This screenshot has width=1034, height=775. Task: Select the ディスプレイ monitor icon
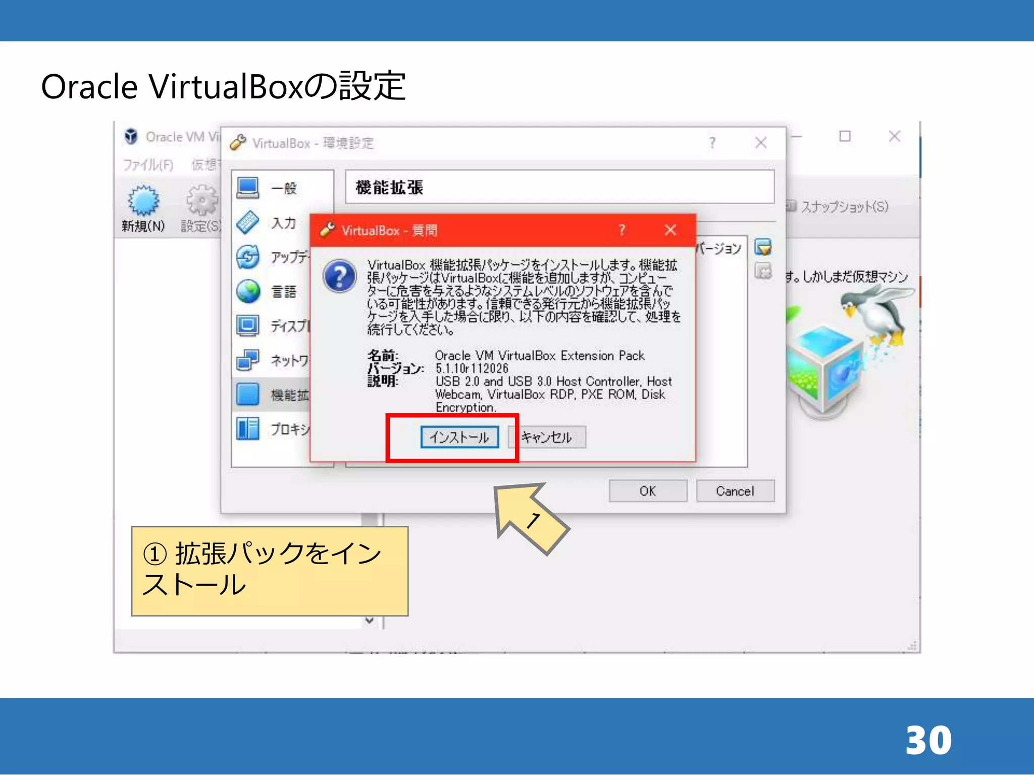(248, 325)
